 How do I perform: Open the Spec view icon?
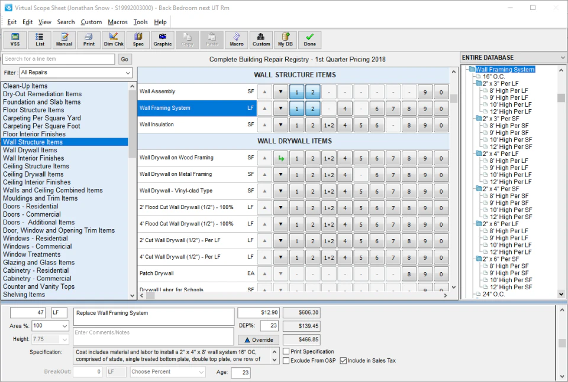point(138,40)
